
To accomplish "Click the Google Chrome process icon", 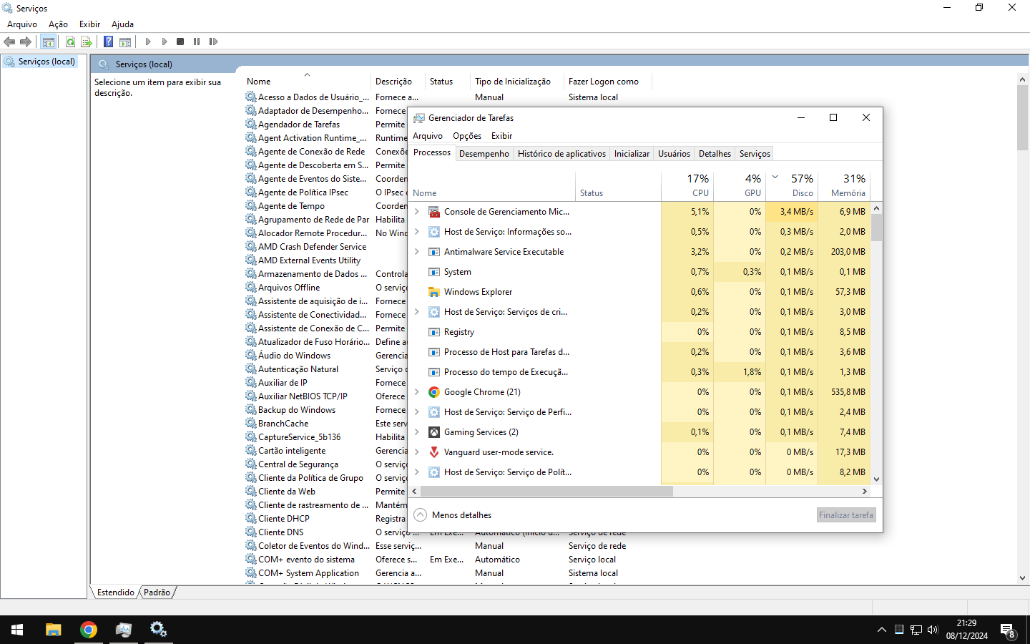I will pyautogui.click(x=434, y=392).
